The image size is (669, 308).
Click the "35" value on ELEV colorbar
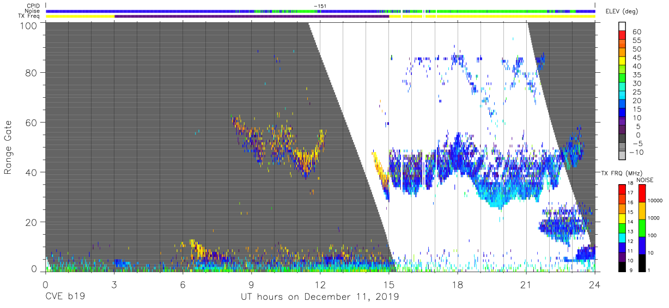pyautogui.click(x=637, y=75)
